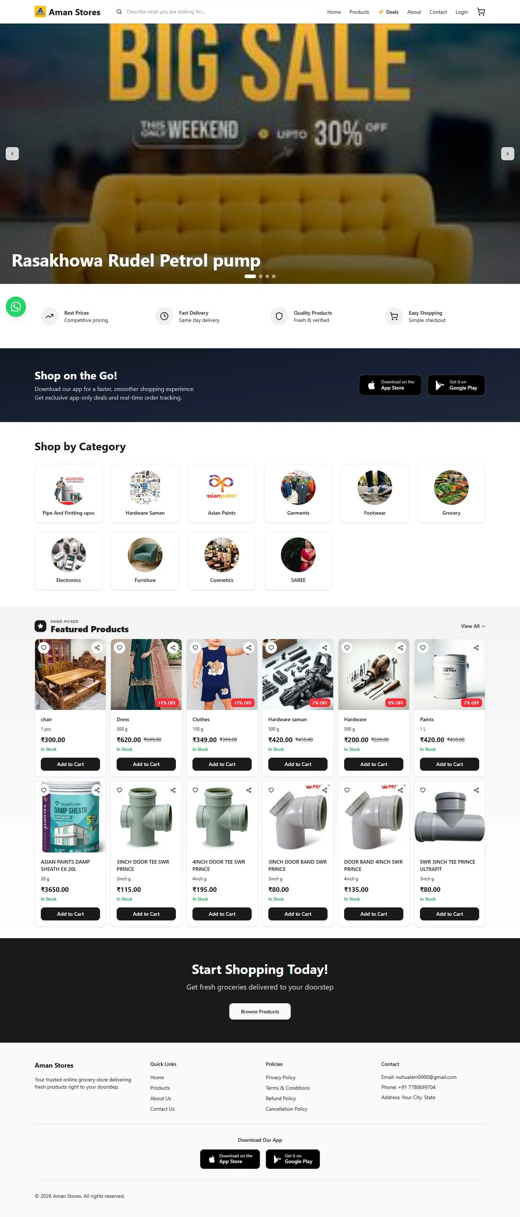Select the second carousel indicator dot
The image size is (520, 1217).
(x=260, y=276)
